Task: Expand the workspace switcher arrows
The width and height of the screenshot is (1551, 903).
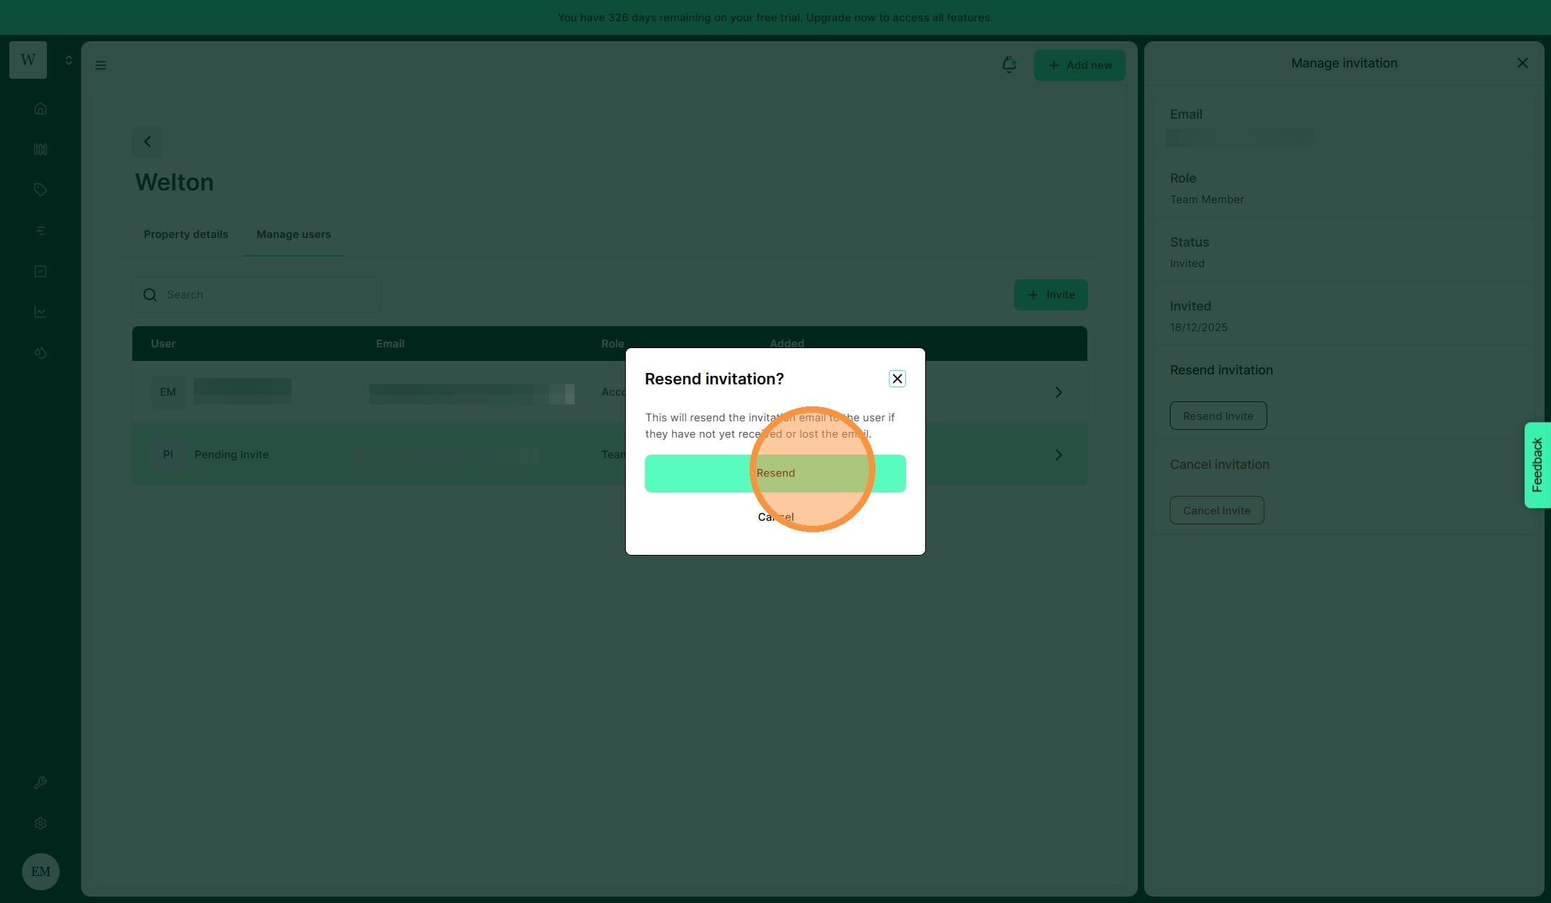Action: pos(68,60)
